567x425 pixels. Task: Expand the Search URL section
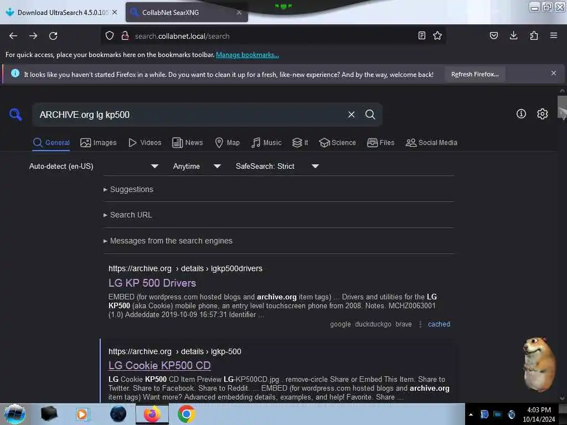pos(128,215)
